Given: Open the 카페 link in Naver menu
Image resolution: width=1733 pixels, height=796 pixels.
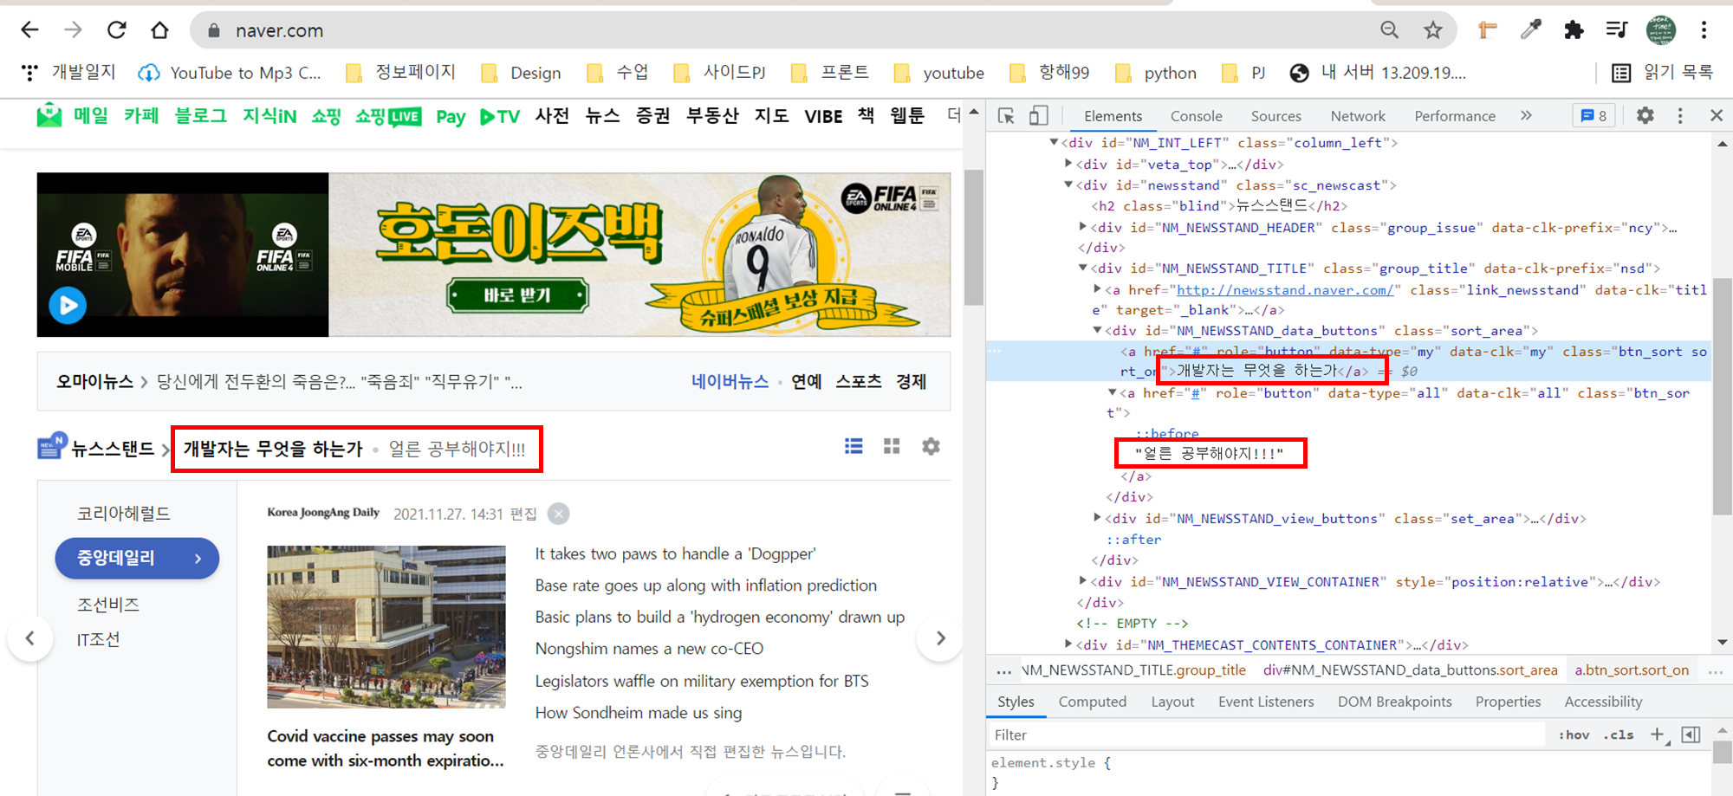Looking at the screenshot, I should 141,115.
